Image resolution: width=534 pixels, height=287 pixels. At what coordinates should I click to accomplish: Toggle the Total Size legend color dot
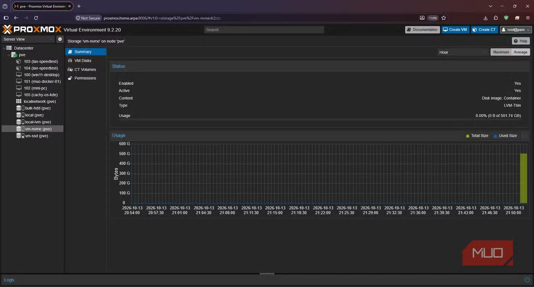(468, 136)
